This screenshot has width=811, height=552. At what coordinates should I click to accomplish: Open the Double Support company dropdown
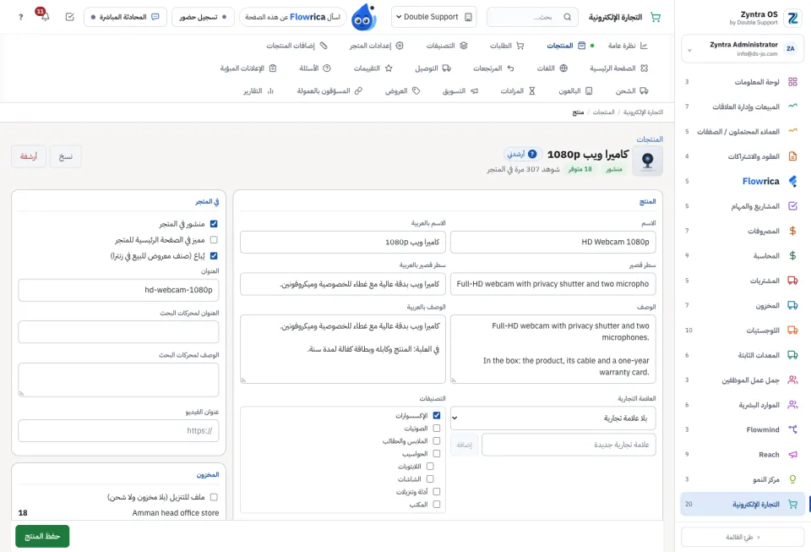[433, 17]
